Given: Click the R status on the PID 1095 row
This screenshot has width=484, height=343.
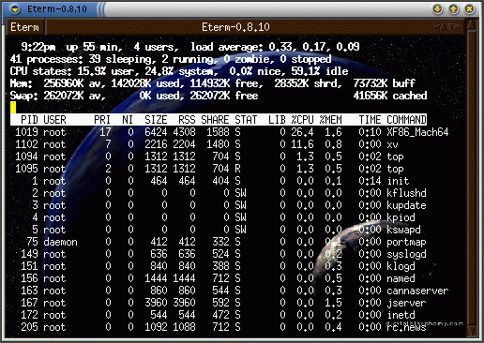Looking at the screenshot, I should (237, 169).
